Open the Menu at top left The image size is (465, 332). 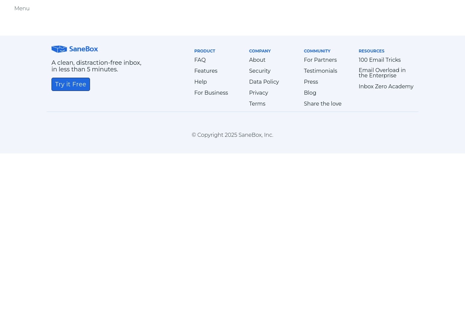tap(22, 9)
